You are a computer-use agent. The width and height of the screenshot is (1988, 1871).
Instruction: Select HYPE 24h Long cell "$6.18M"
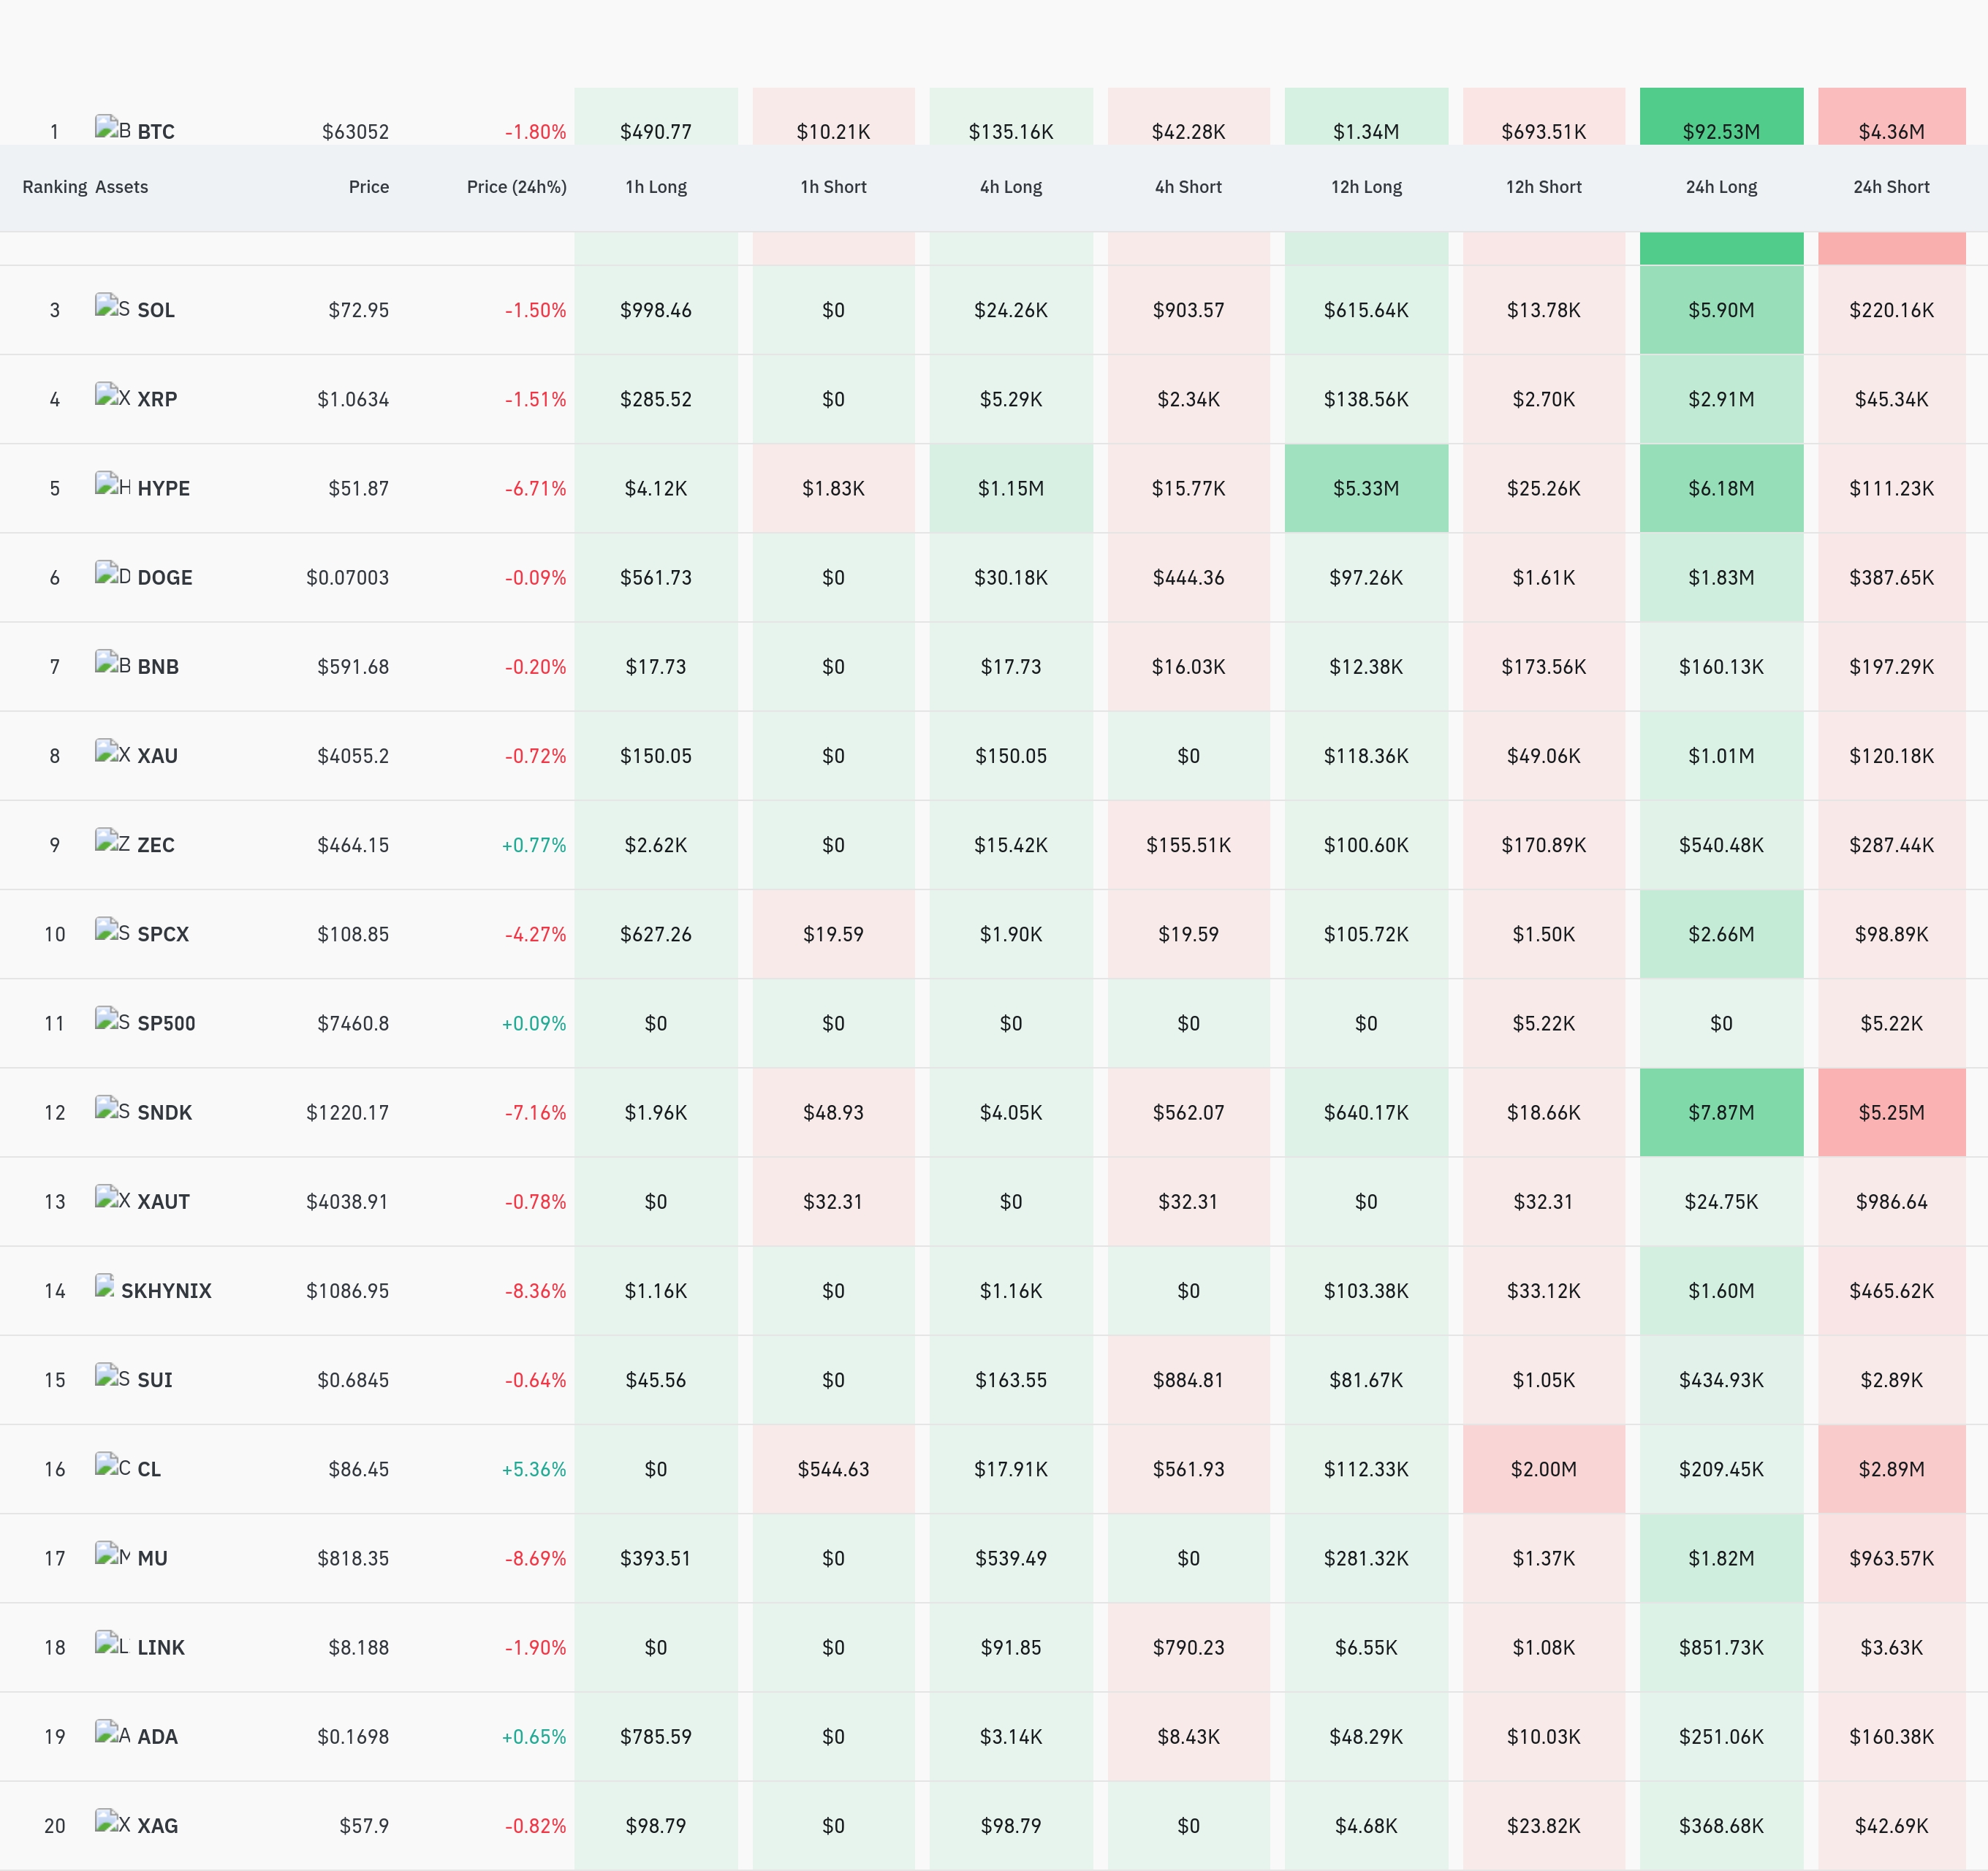pyautogui.click(x=1722, y=488)
